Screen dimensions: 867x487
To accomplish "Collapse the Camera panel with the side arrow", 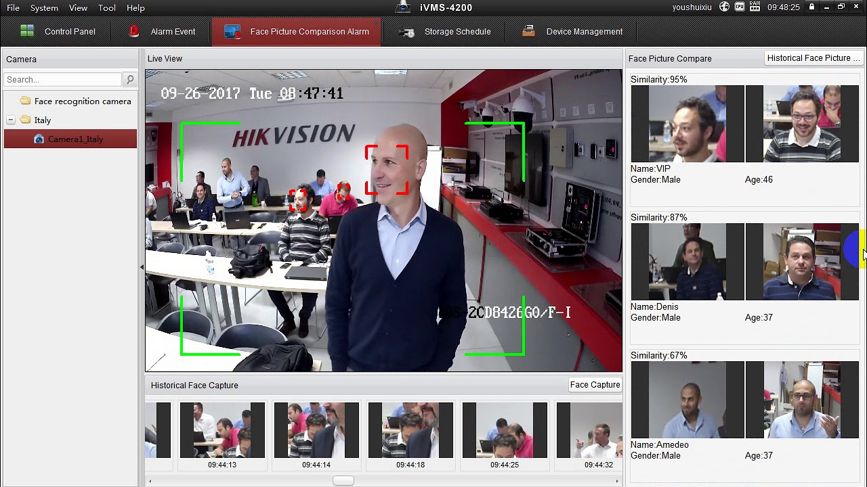I will point(142,267).
